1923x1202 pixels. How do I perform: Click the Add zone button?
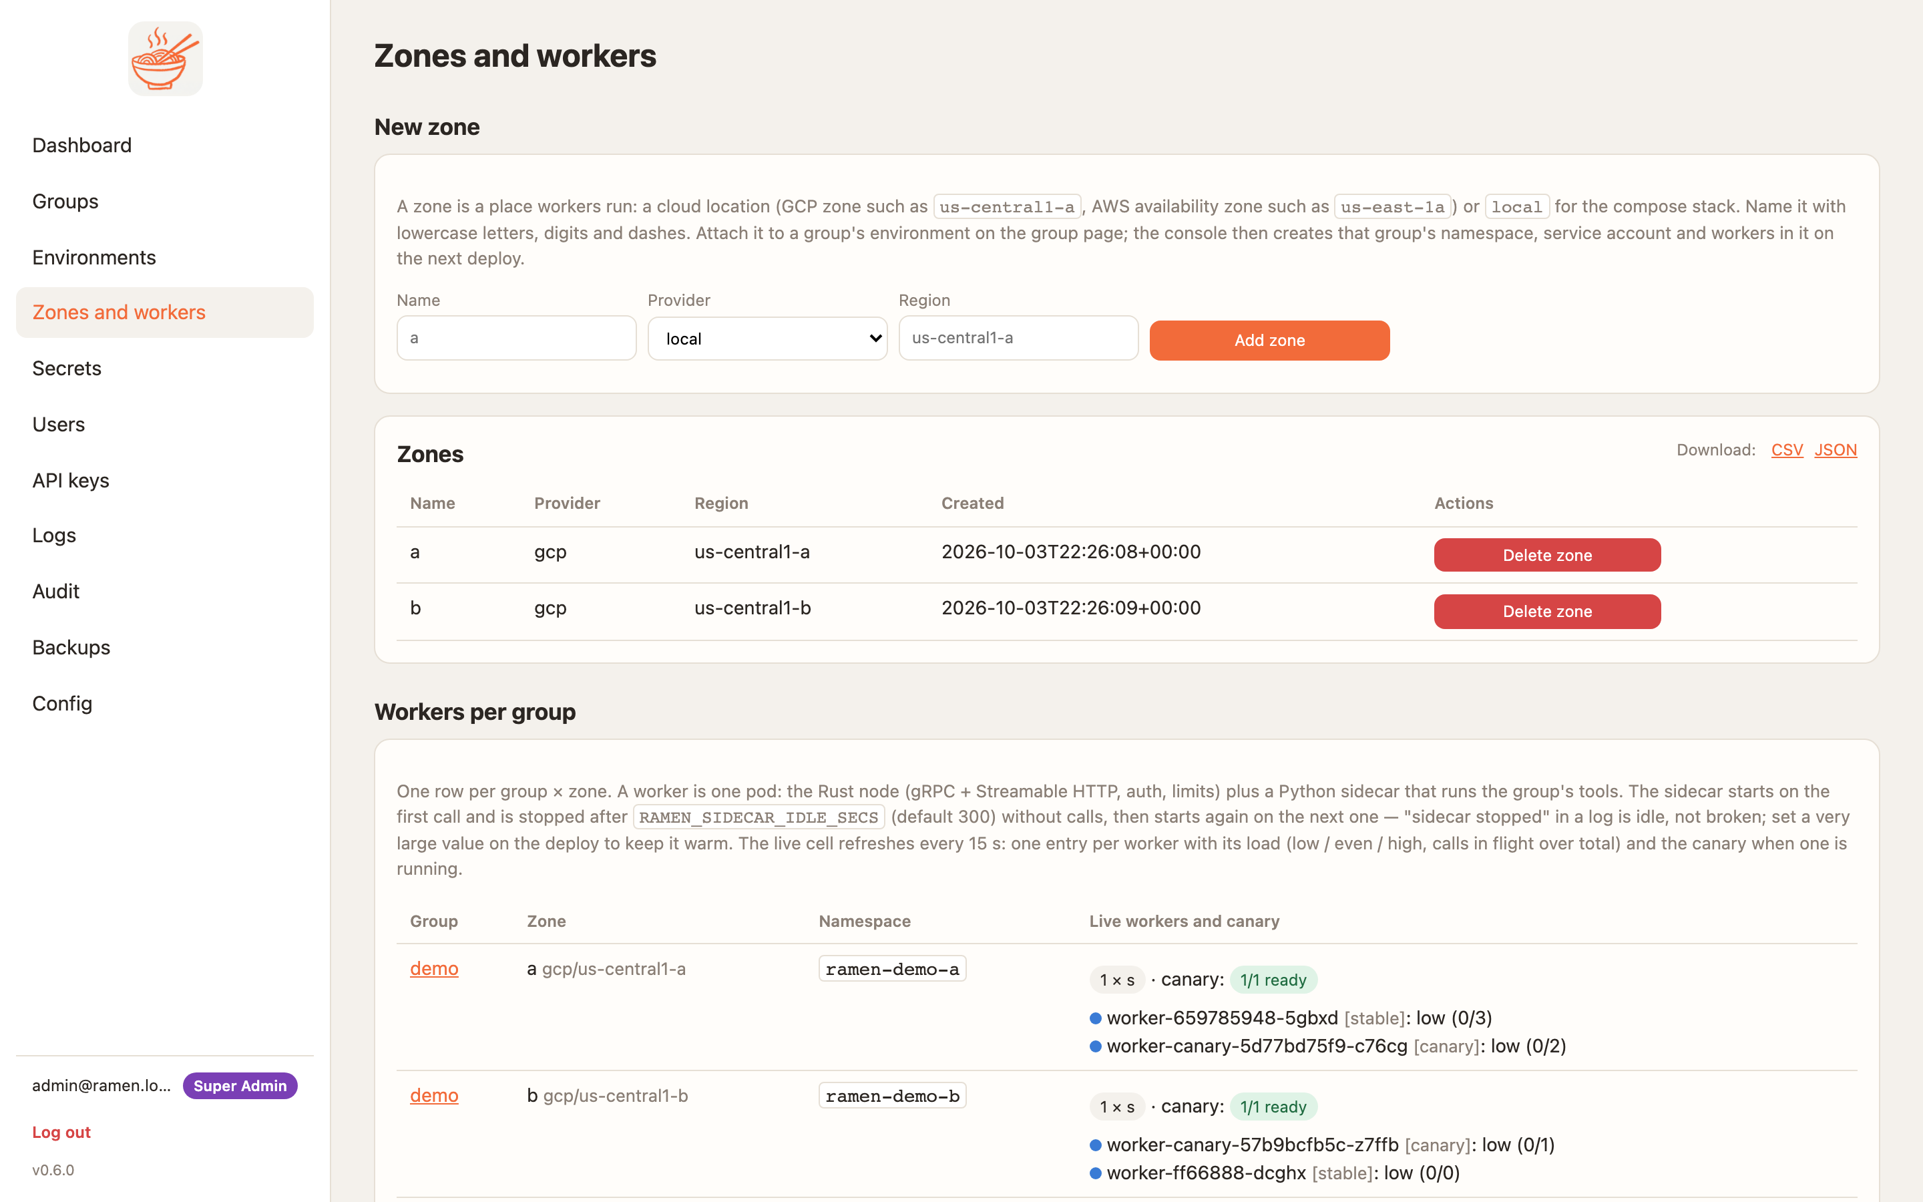coord(1269,341)
